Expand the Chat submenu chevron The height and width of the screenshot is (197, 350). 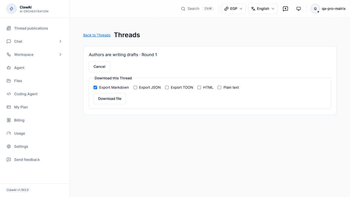[60, 41]
